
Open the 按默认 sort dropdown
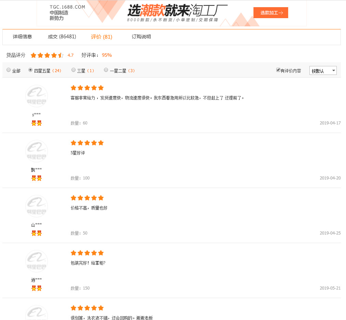[x=323, y=71]
